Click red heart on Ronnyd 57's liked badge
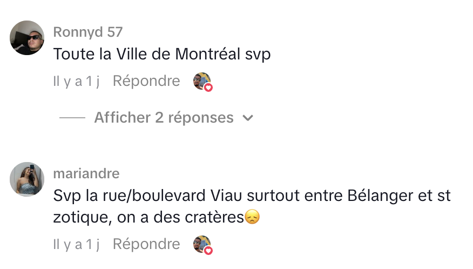The image size is (473, 269). (x=208, y=88)
